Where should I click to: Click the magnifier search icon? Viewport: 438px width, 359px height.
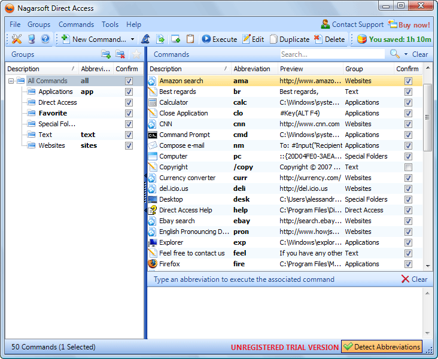395,54
